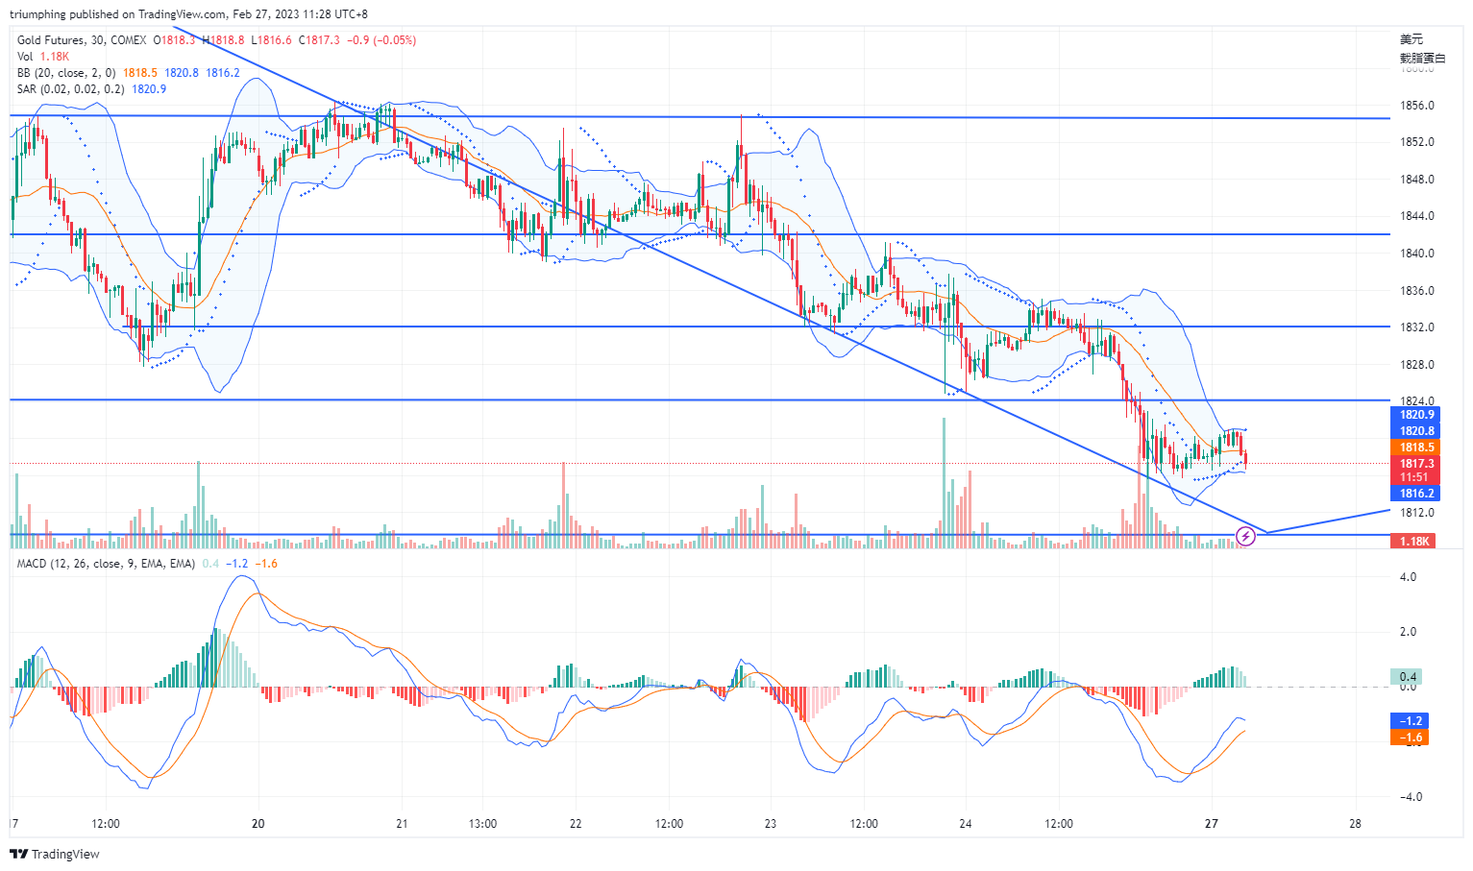Select the SAR (0.02, 0.02, 0.2) legend

coord(70,89)
